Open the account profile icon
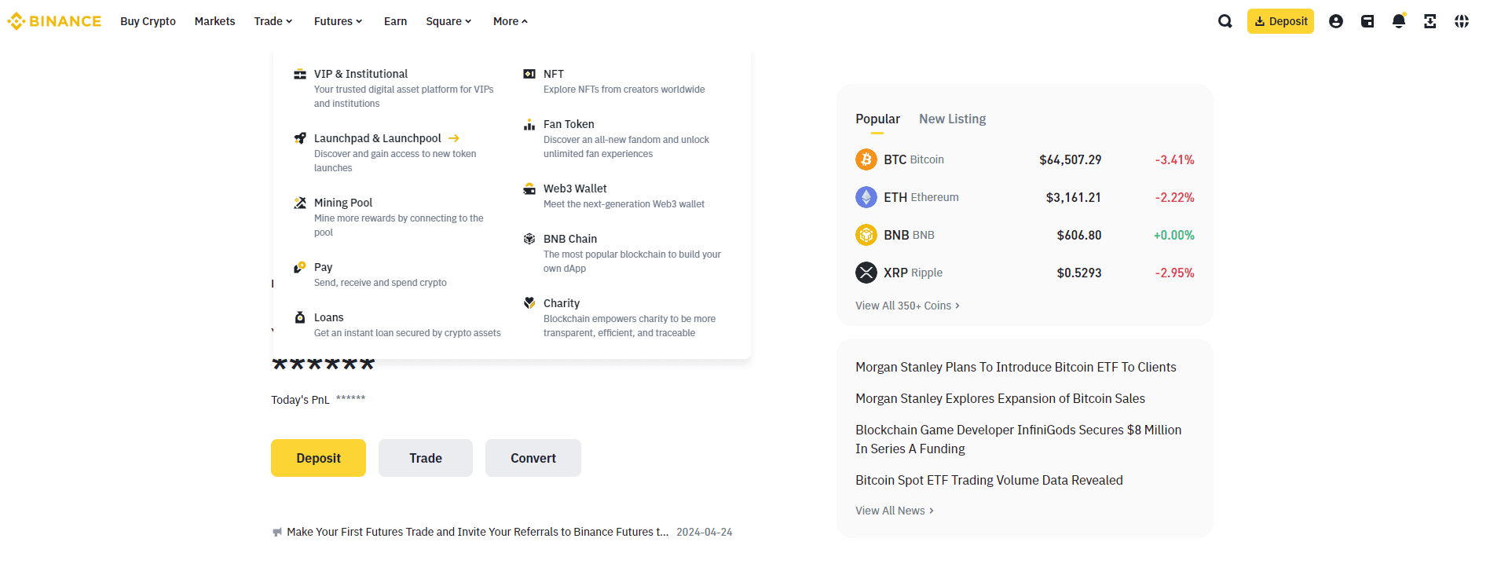This screenshot has width=1490, height=564. click(x=1335, y=21)
